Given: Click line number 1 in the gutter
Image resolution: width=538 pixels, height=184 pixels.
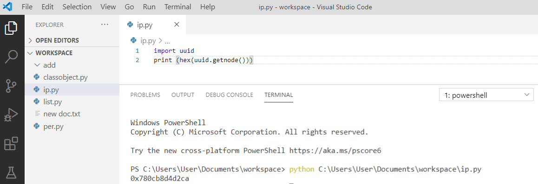Looking at the screenshot, I should 137,51.
